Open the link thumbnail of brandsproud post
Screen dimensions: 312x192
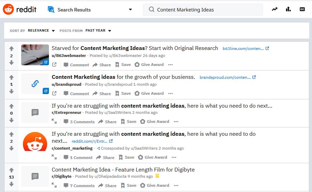[35, 84]
